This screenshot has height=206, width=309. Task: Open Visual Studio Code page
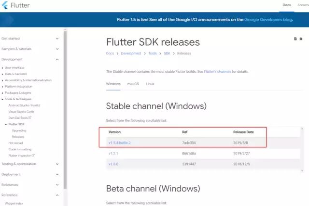(21, 112)
